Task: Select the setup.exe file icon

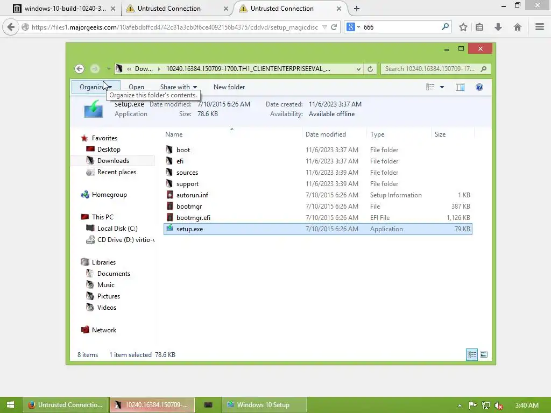Action: [x=169, y=228]
